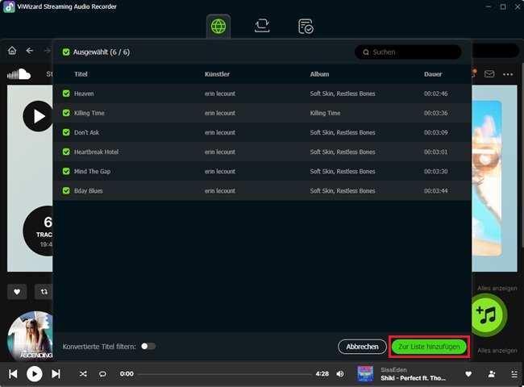Select the Heartbreak Hotel title text

pos(96,152)
